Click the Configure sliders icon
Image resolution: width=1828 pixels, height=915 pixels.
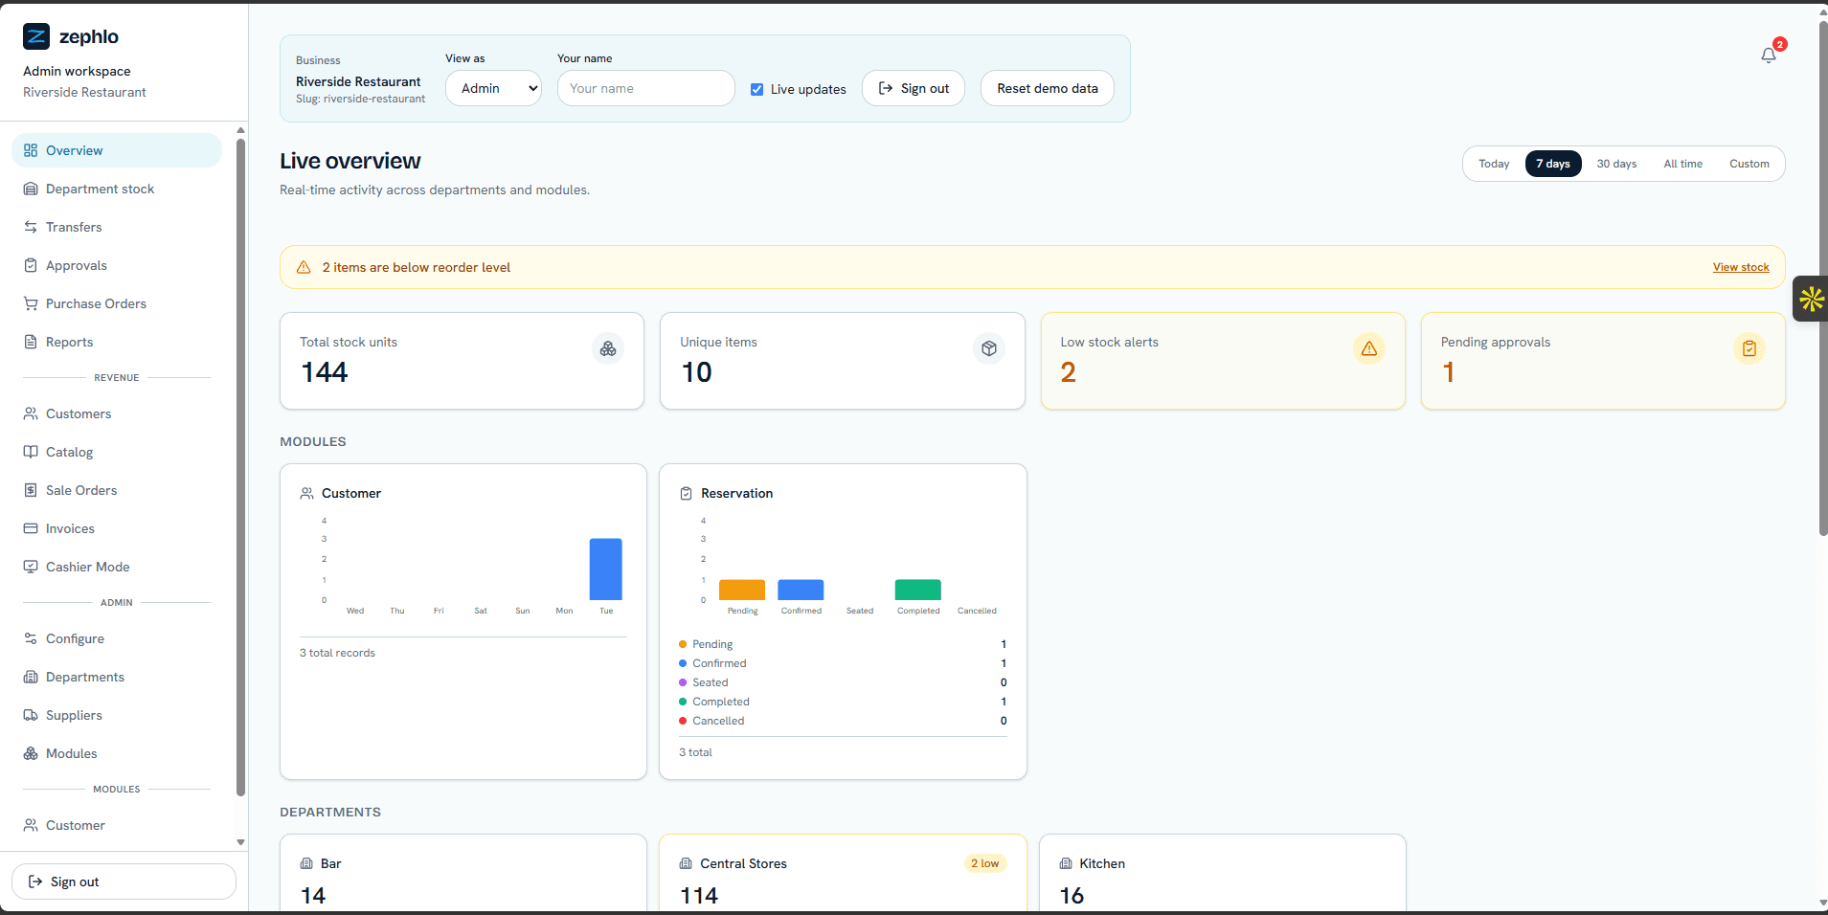31,638
